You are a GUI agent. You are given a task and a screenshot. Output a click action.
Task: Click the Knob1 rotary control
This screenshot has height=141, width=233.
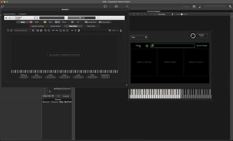click(193, 36)
